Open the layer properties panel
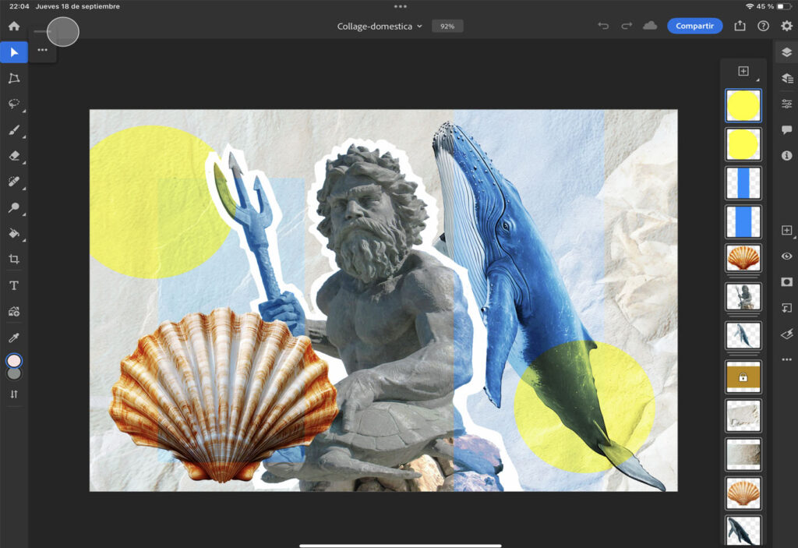 (x=786, y=104)
